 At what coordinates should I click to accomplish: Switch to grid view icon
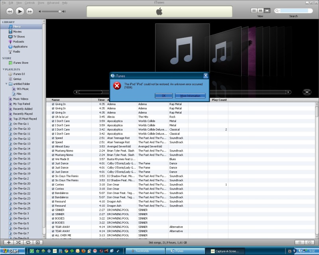pyautogui.click(x=260, y=10)
